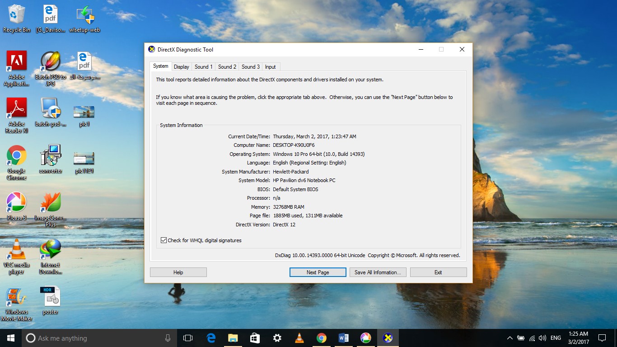Uncheck Check for WHQL digital signatures
This screenshot has height=347, width=617.
click(x=164, y=240)
